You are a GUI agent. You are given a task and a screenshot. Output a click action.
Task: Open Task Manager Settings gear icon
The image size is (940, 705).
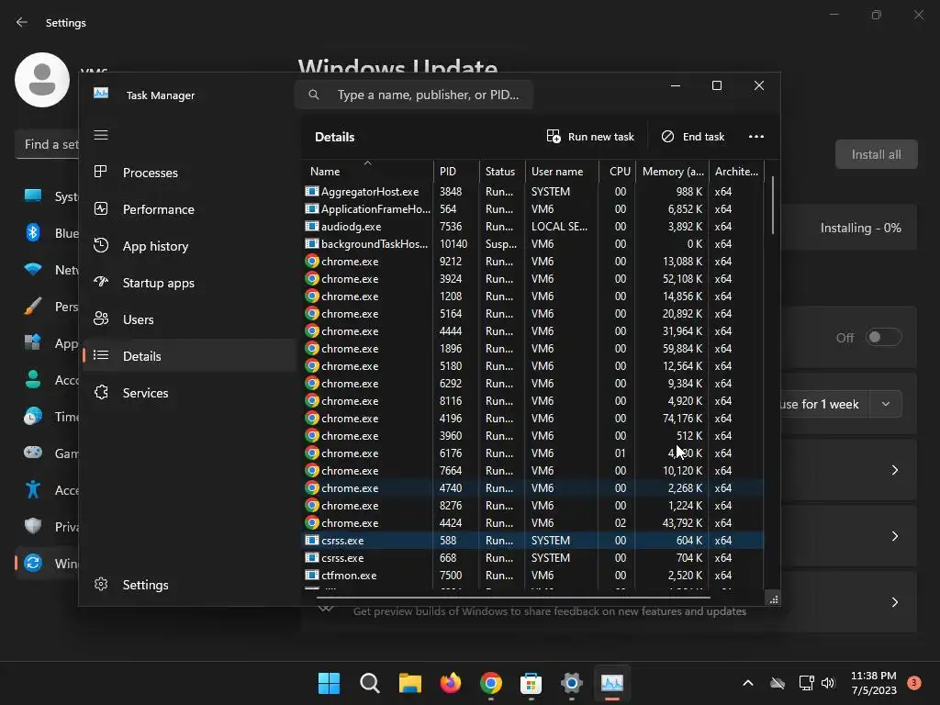click(101, 585)
